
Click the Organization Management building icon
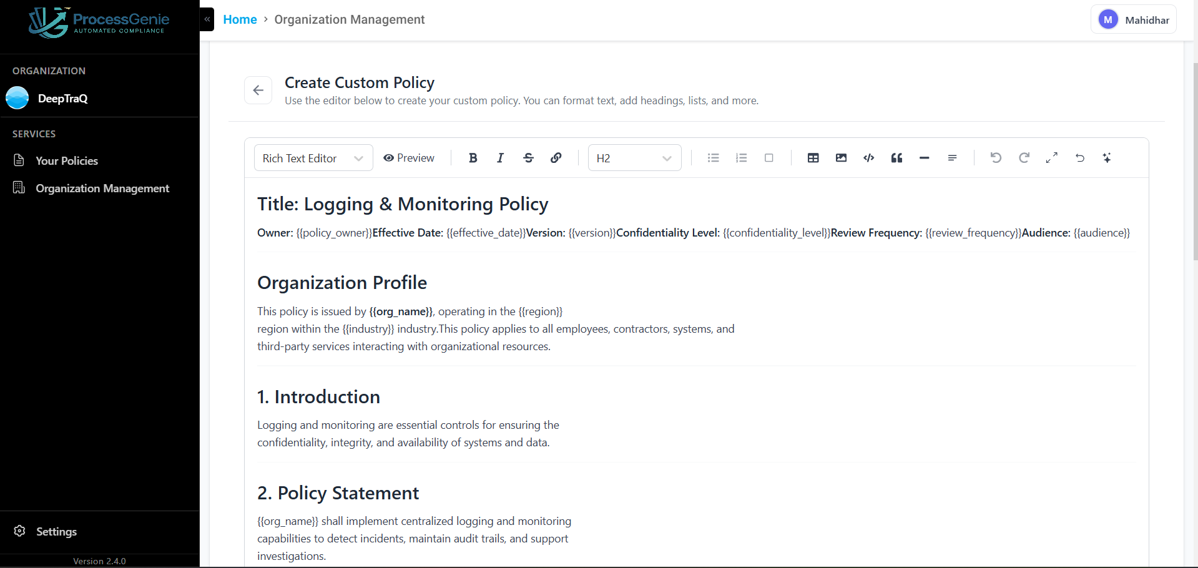pos(19,187)
